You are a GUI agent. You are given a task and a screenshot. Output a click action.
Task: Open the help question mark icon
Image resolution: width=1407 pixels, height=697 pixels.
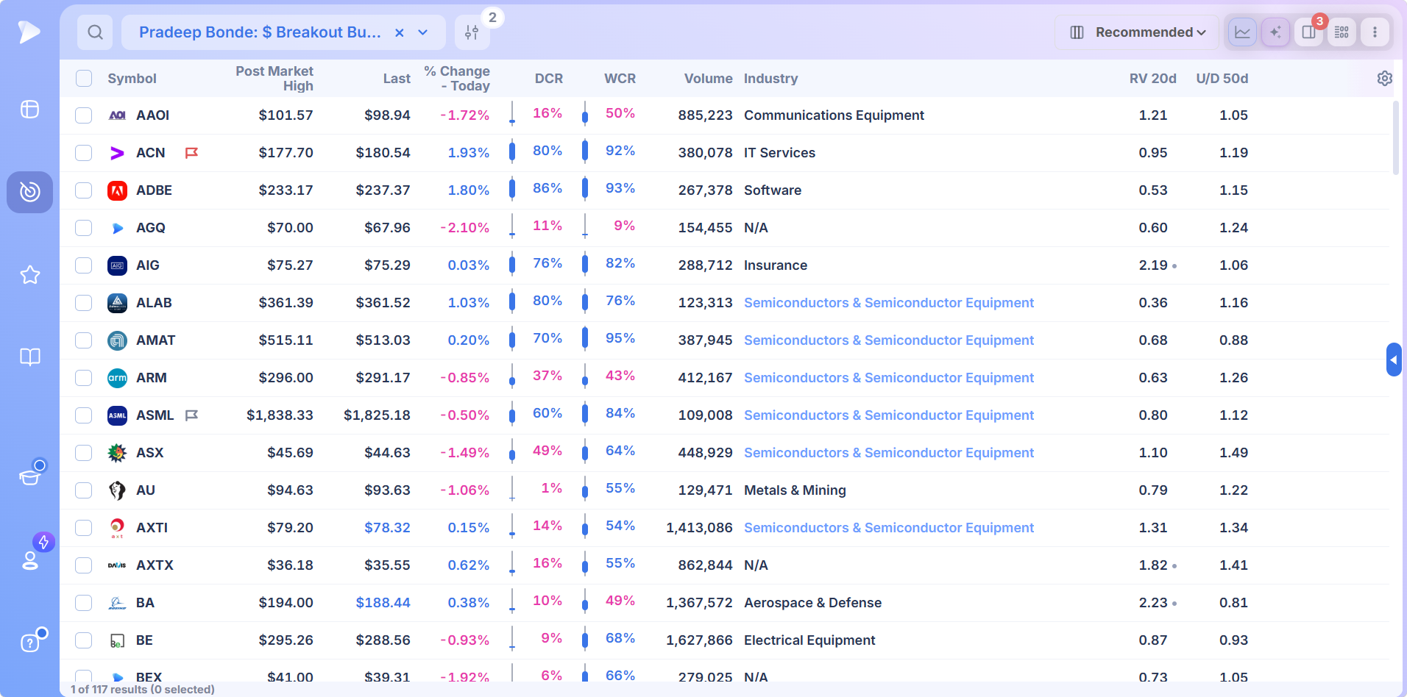(x=29, y=643)
